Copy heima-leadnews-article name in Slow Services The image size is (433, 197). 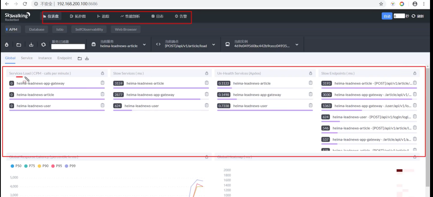coord(207,83)
